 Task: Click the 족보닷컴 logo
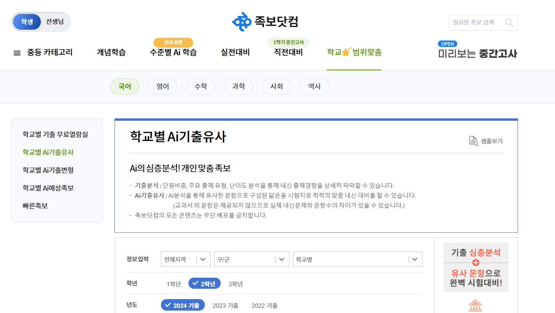(x=265, y=22)
